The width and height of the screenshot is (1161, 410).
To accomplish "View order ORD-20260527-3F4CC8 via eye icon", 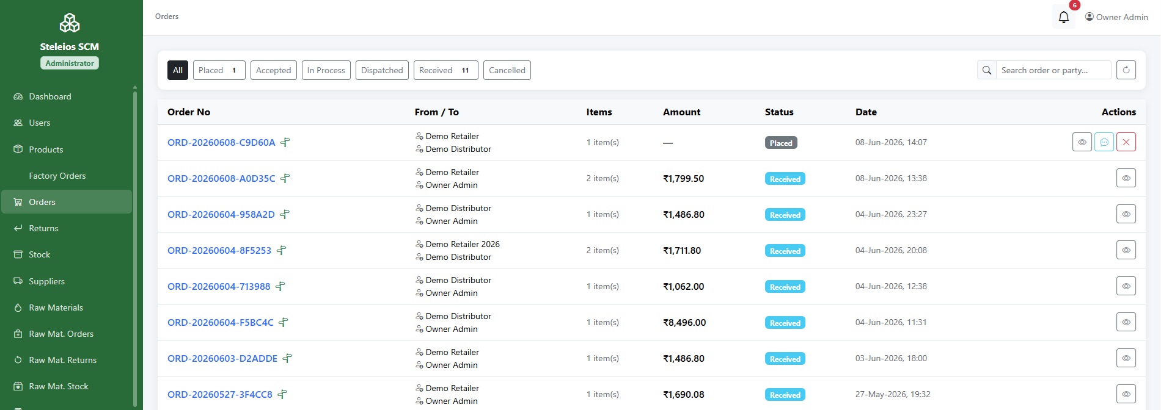I will (1126, 394).
